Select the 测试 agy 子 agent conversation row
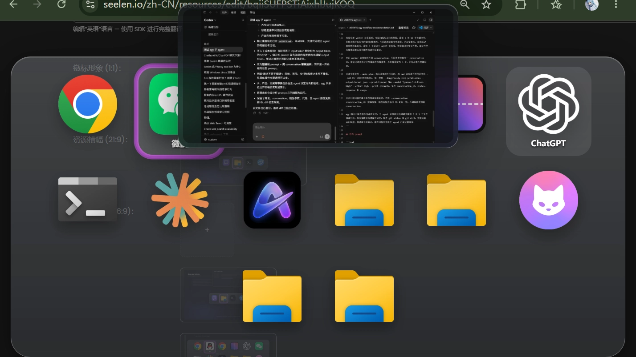Image resolution: width=636 pixels, height=357 pixels. (223, 50)
